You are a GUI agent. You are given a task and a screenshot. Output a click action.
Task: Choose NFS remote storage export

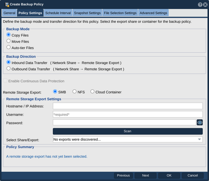(x=74, y=92)
